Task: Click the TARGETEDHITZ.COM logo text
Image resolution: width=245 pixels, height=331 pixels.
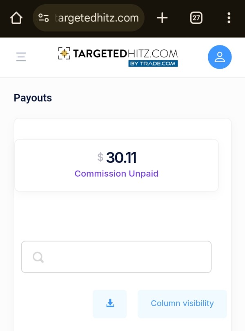Action: coord(125,54)
